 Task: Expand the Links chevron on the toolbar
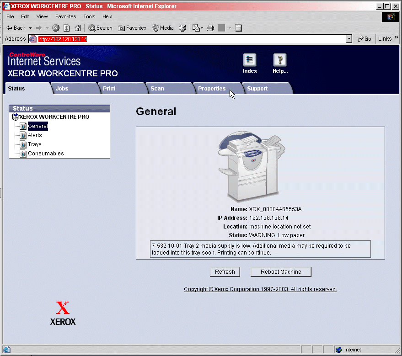pyautogui.click(x=396, y=38)
